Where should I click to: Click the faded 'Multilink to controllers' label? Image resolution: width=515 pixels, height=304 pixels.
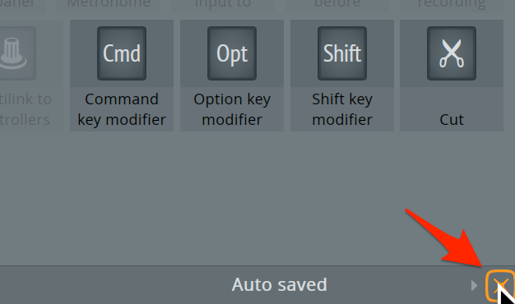[25, 109]
